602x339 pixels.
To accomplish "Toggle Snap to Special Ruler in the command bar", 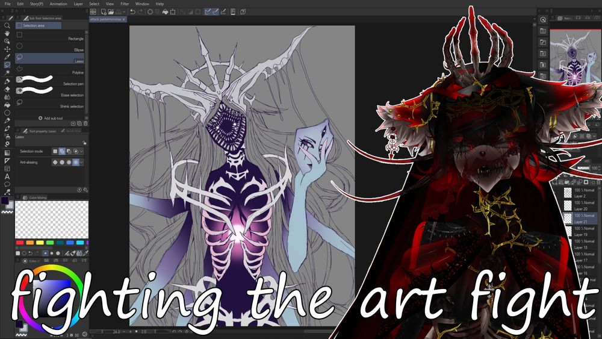I will click(216, 12).
